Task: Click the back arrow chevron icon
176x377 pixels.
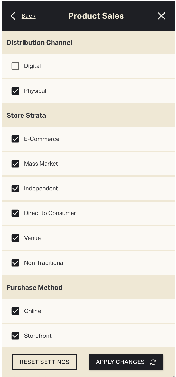Action: 13,16
